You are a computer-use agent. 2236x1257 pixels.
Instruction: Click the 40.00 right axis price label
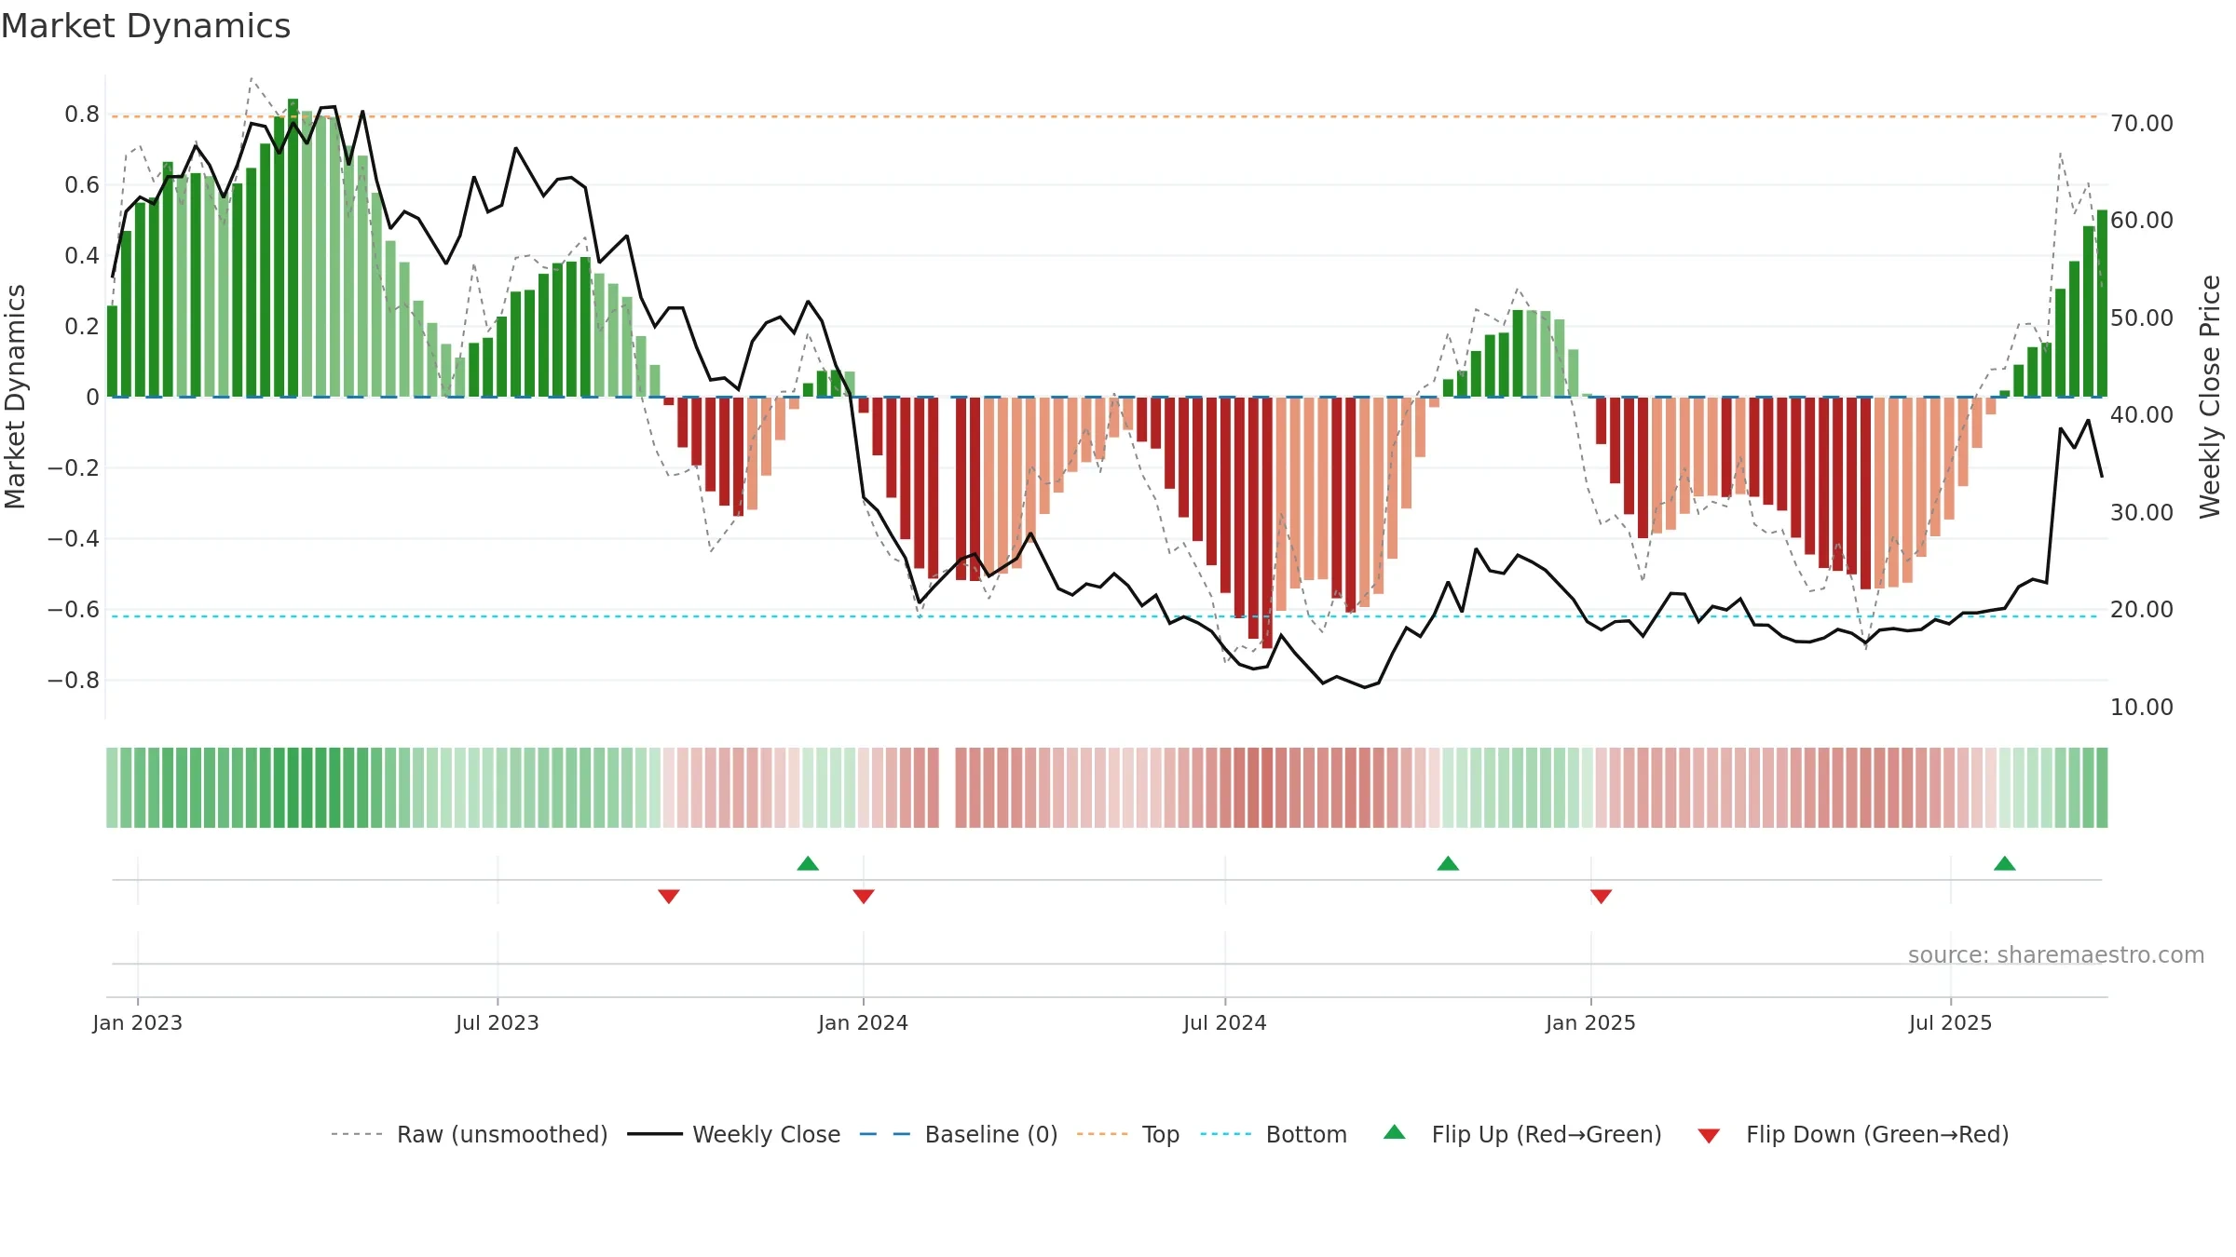click(2142, 415)
